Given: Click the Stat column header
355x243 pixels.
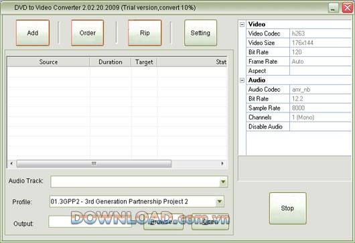Looking at the screenshot, I should coord(192,62).
